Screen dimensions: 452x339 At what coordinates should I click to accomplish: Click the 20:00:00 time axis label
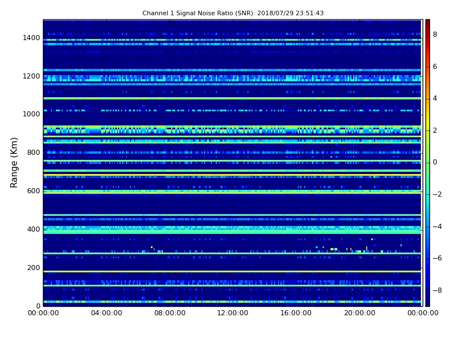click(359, 313)
